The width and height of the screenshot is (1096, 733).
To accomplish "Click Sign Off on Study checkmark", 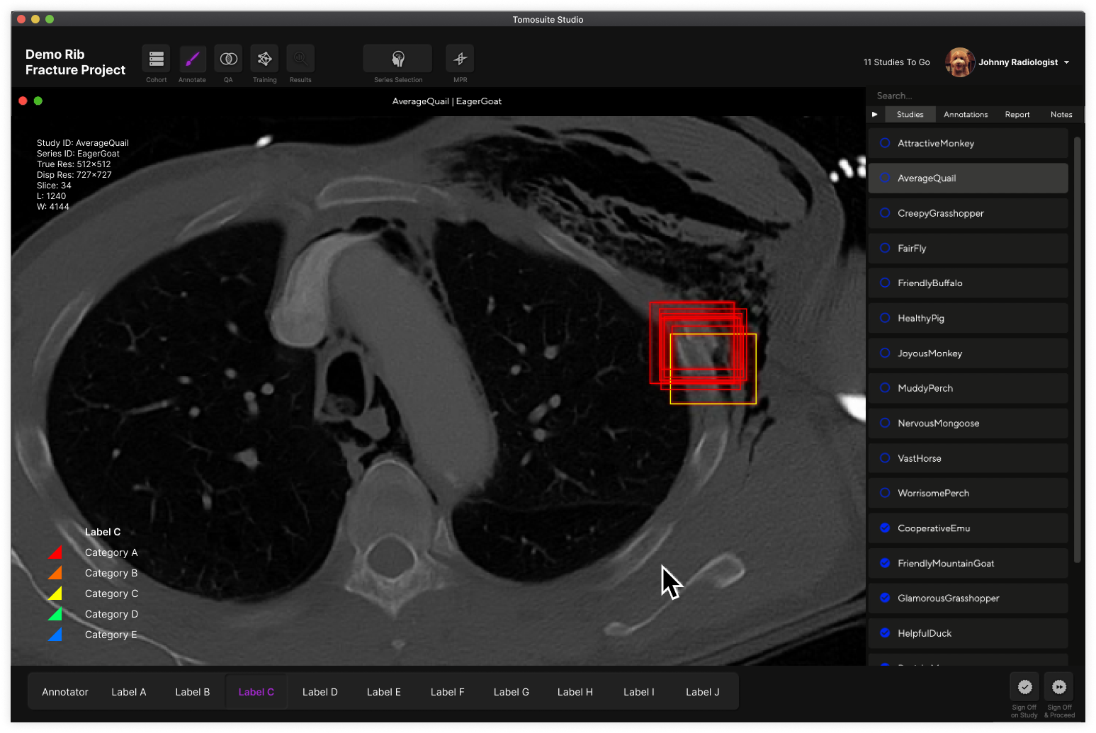I will [1024, 687].
